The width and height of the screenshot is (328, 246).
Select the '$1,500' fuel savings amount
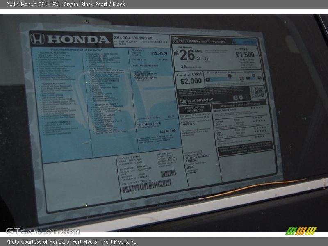point(245,55)
